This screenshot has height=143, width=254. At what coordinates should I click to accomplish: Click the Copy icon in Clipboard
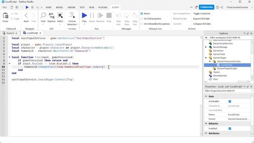click(x=12, y=19)
